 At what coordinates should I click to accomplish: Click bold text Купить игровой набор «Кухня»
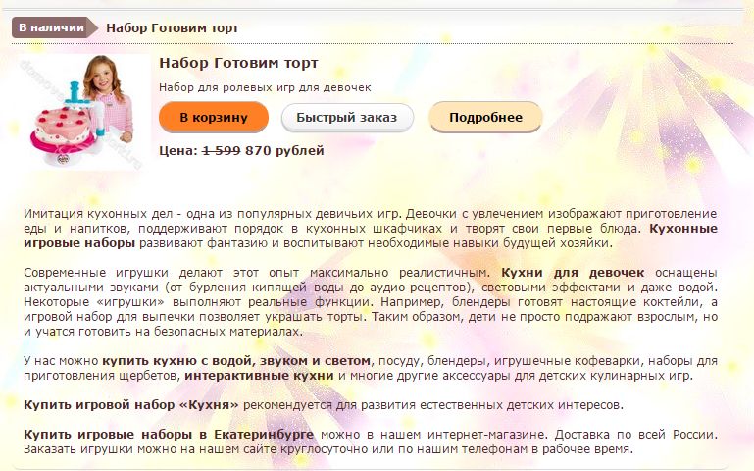pos(130,405)
